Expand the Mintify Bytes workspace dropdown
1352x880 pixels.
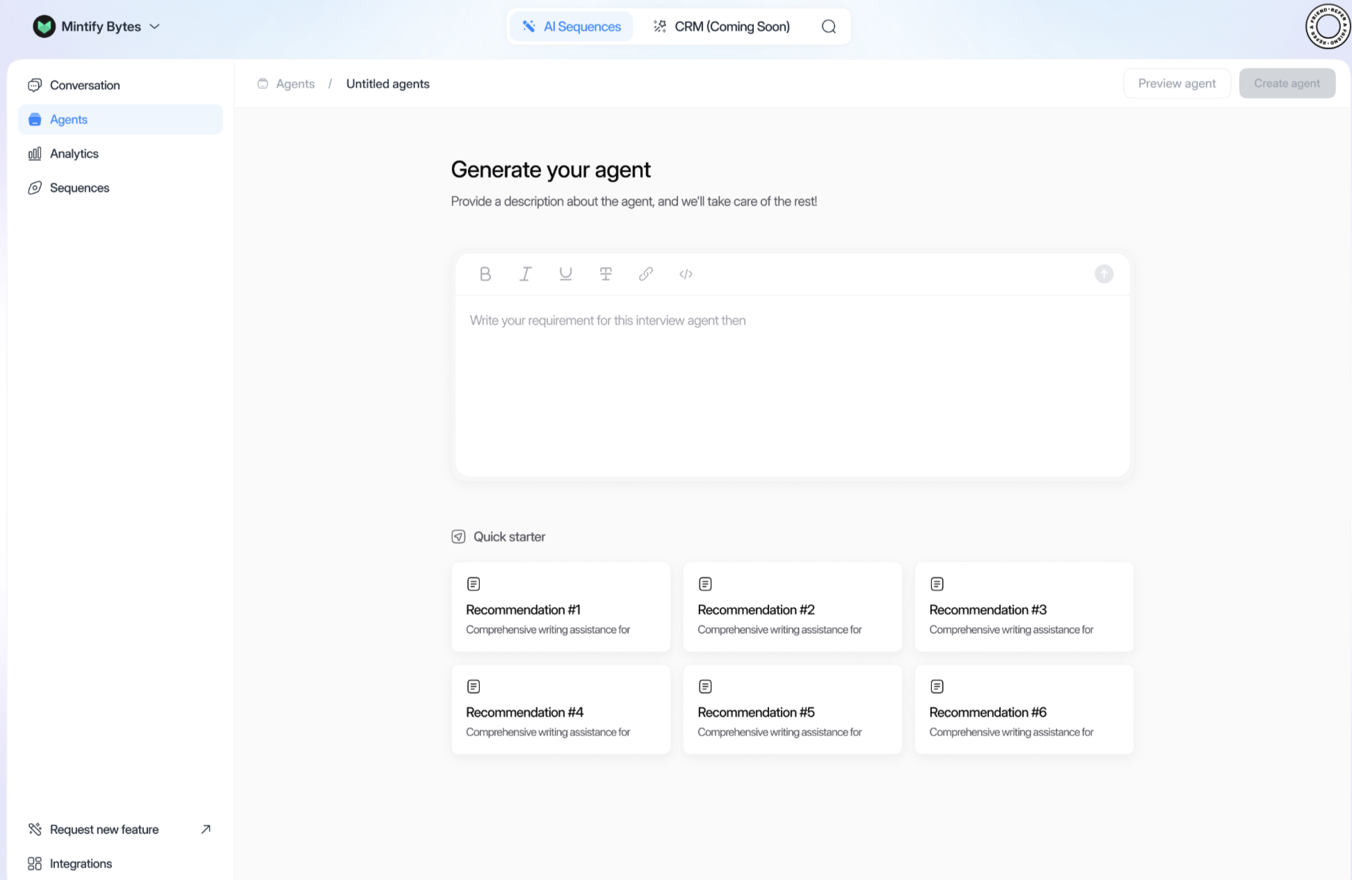[97, 26]
